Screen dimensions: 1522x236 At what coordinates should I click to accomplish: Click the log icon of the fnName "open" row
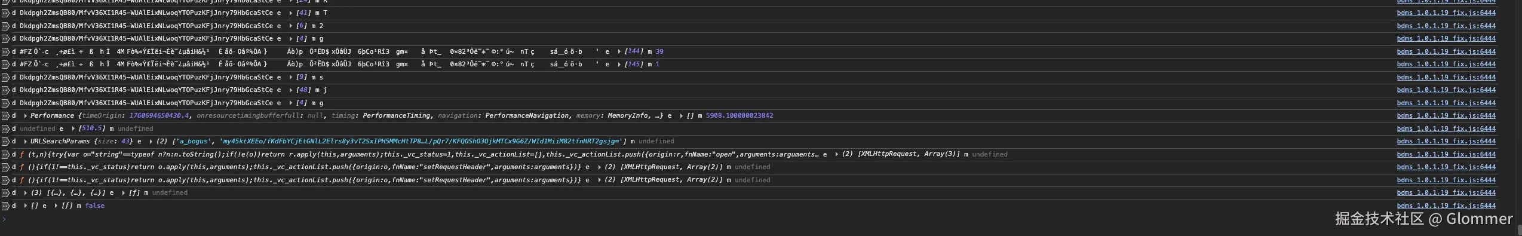coord(5,154)
